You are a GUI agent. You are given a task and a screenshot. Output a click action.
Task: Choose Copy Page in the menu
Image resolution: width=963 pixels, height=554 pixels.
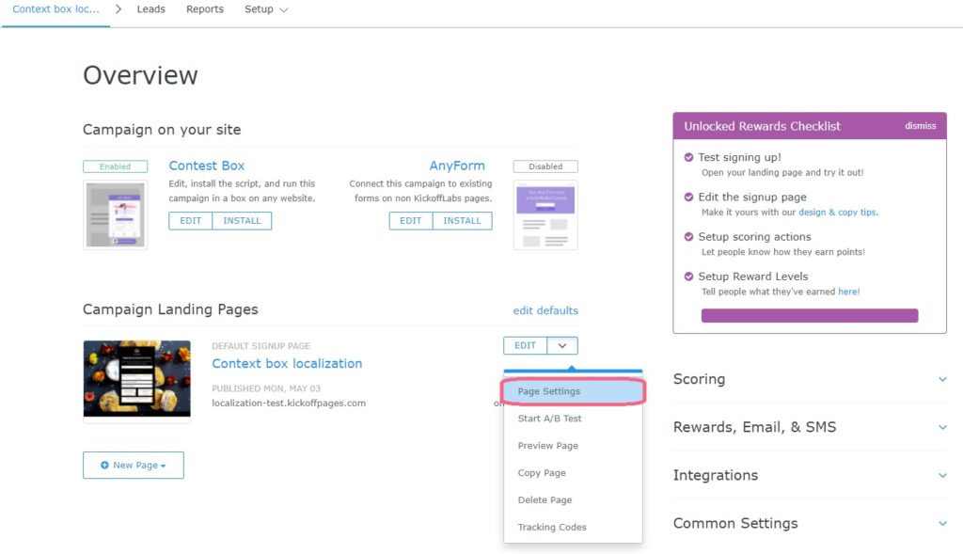point(573,473)
